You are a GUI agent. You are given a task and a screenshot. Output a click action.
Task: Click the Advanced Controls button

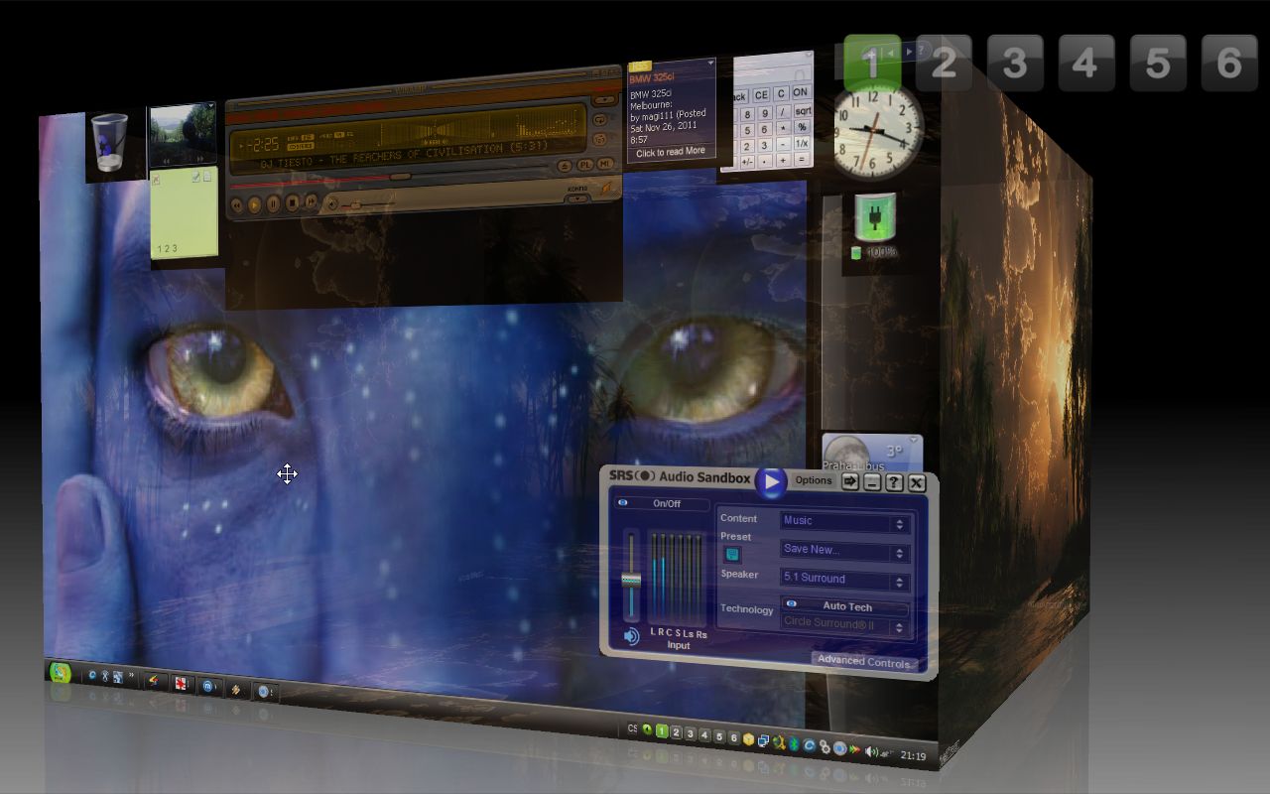pyautogui.click(x=864, y=661)
